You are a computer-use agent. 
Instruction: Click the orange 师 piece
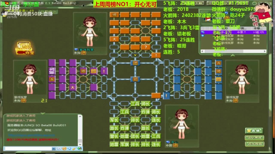click(114, 15)
